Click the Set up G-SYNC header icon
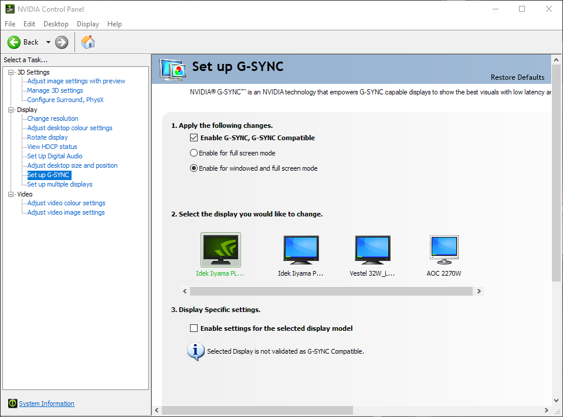563x417 pixels. coord(173,69)
